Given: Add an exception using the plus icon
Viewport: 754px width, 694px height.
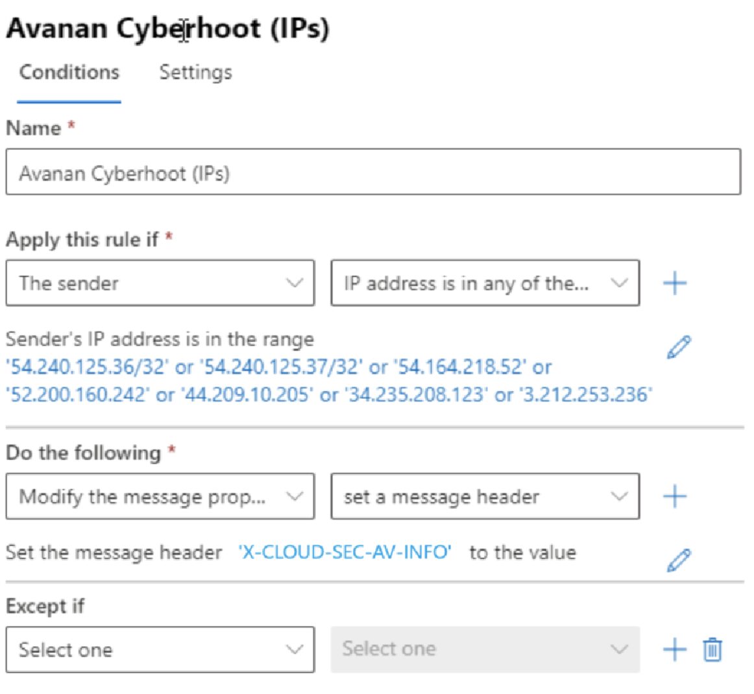Looking at the screenshot, I should click(675, 648).
